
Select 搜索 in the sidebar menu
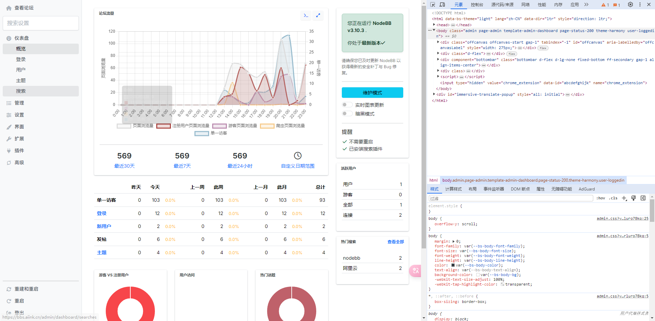click(x=41, y=91)
